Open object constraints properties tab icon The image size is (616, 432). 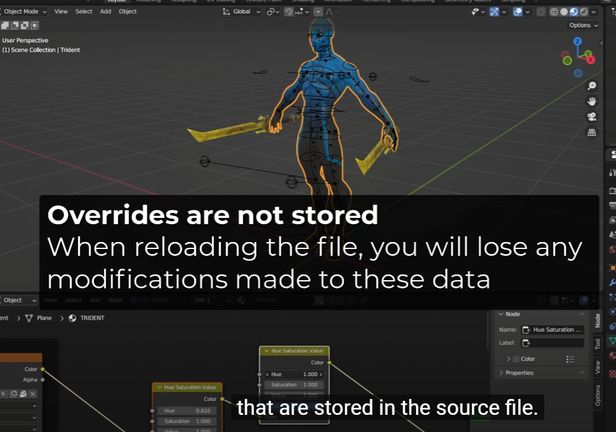tap(612, 327)
